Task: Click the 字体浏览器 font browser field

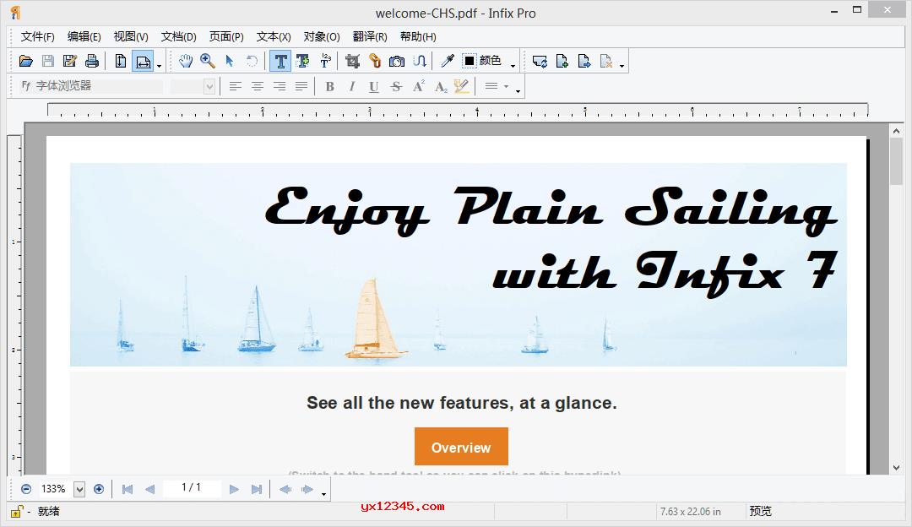Action: [90, 86]
